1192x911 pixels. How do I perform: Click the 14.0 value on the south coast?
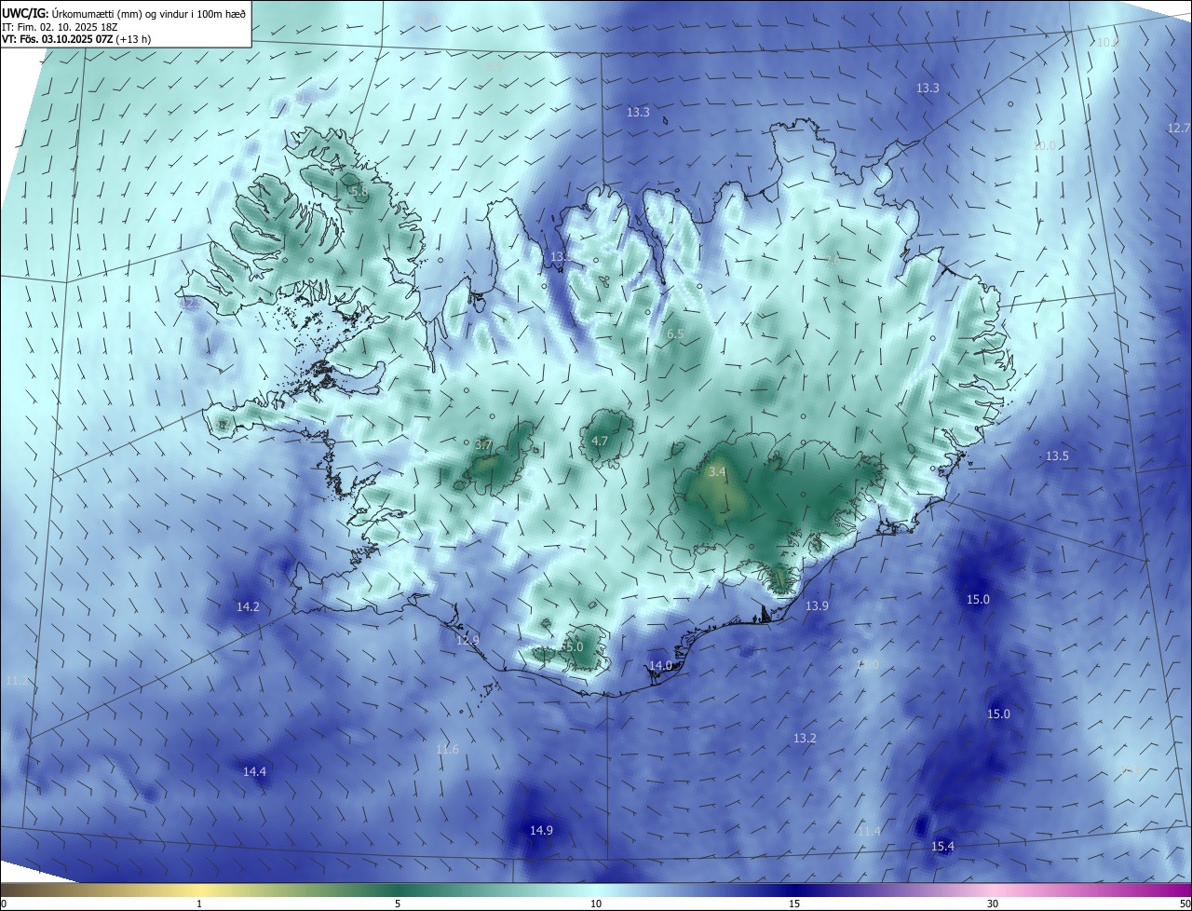(660, 665)
